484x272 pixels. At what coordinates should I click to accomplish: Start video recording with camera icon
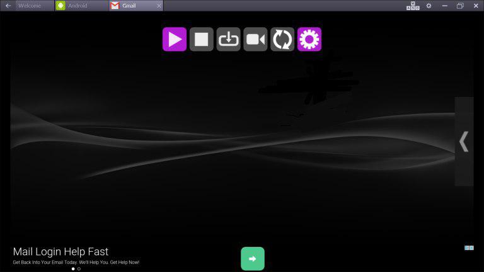255,40
